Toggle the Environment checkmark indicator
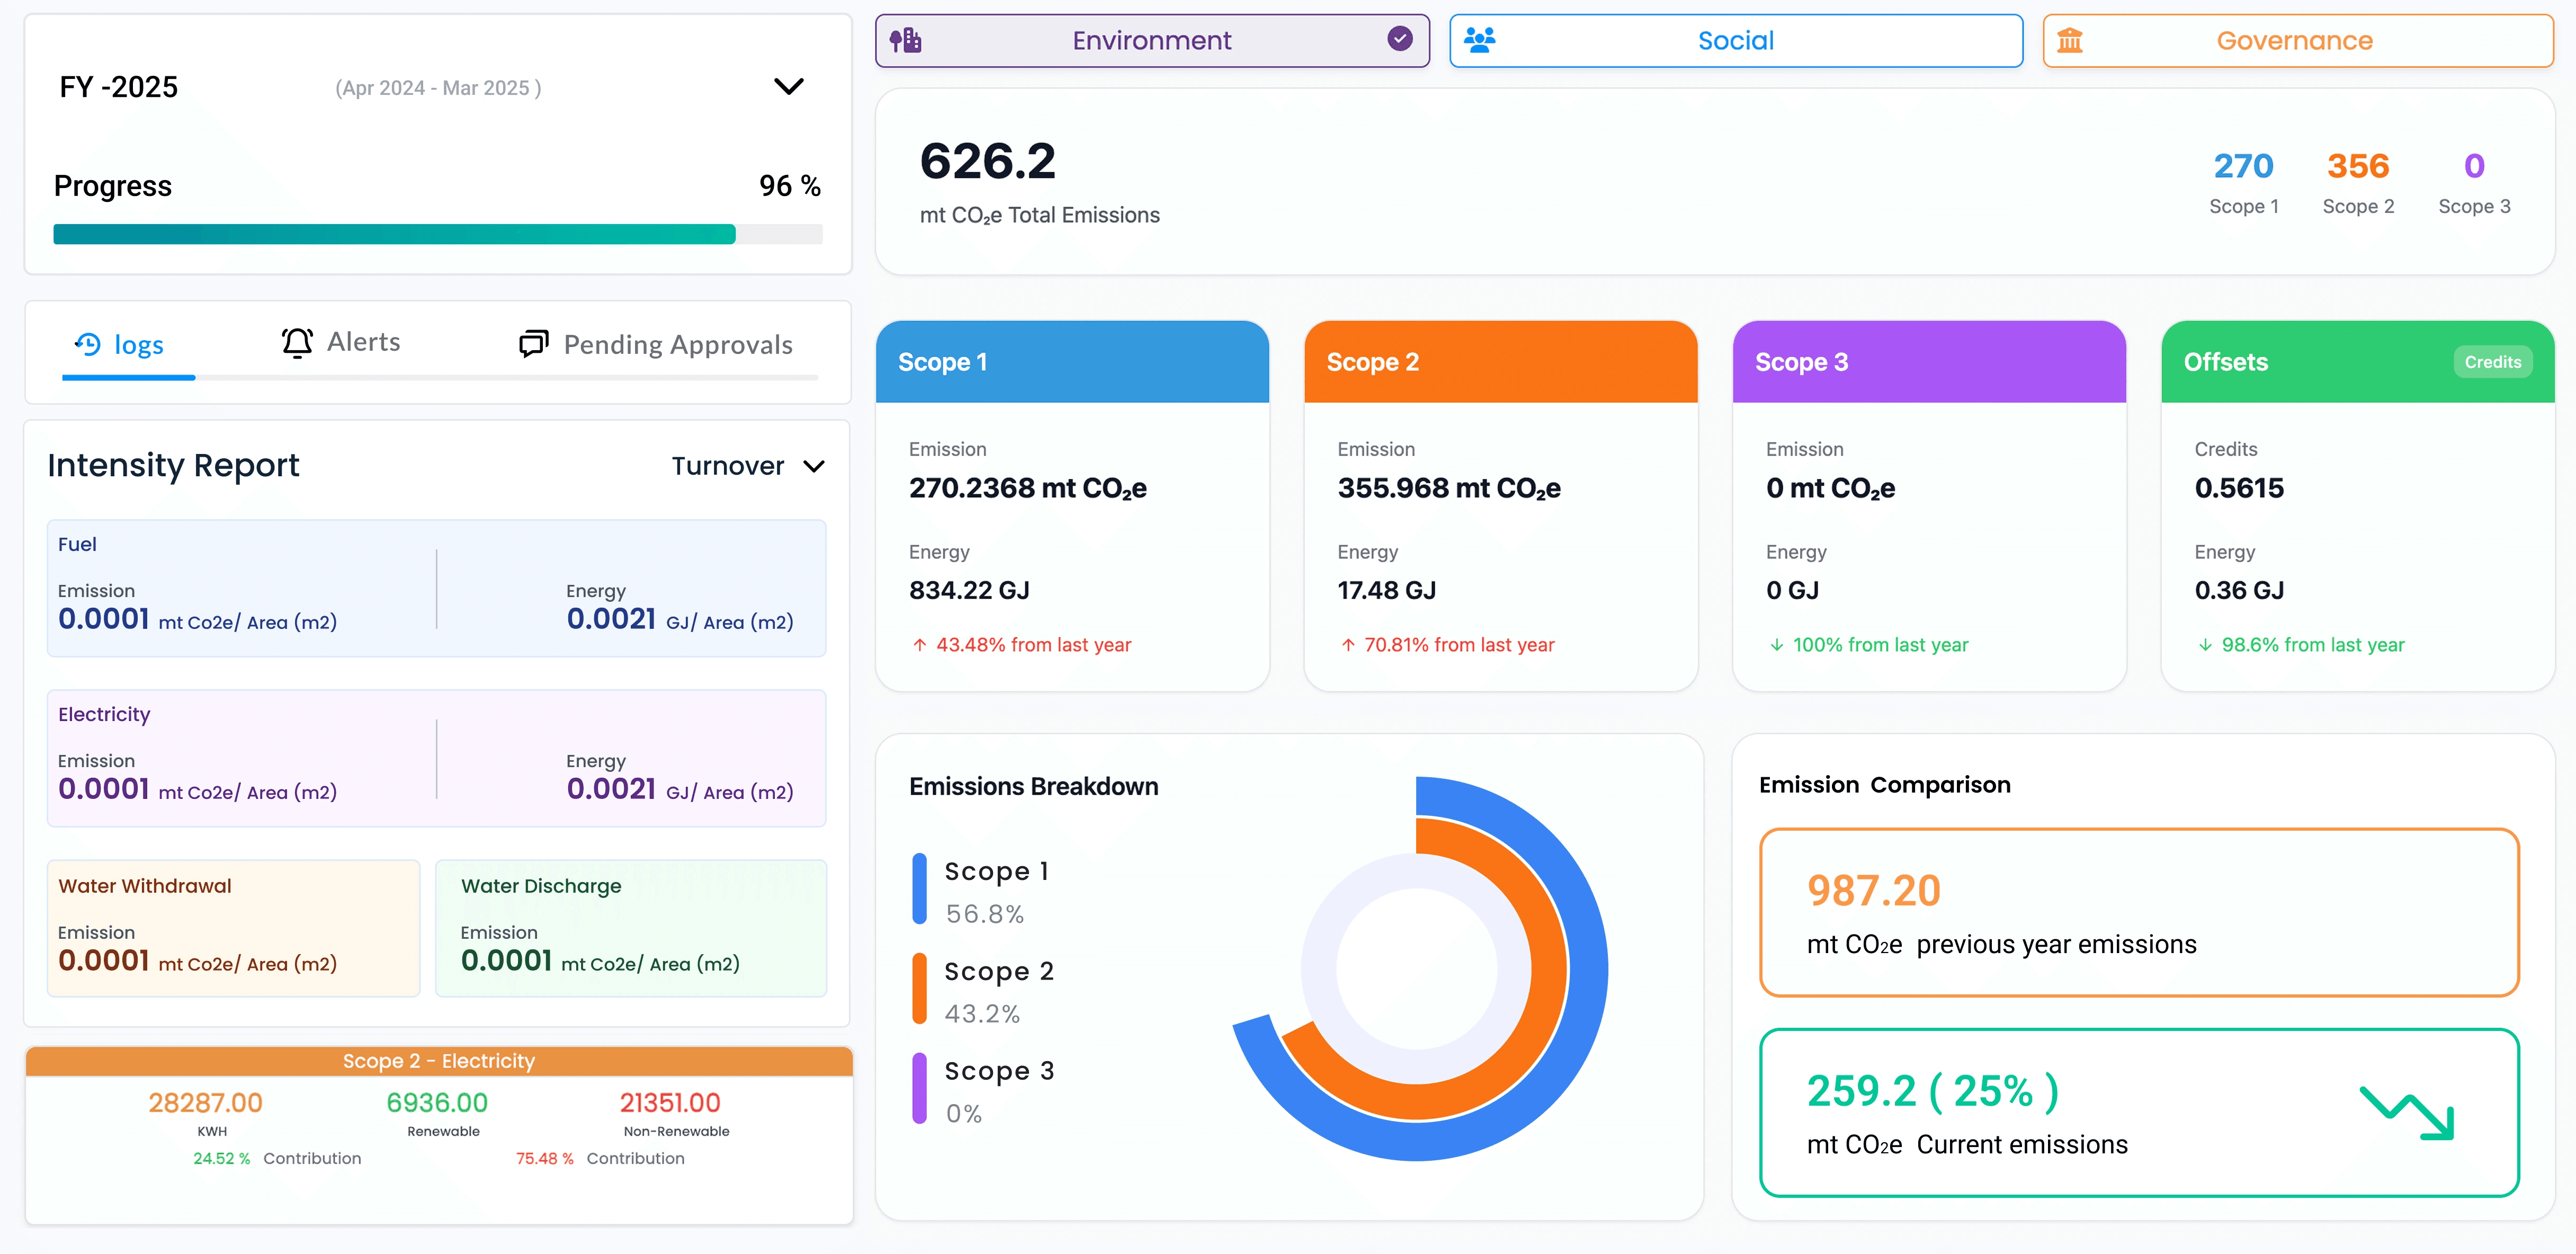 pos(1400,39)
